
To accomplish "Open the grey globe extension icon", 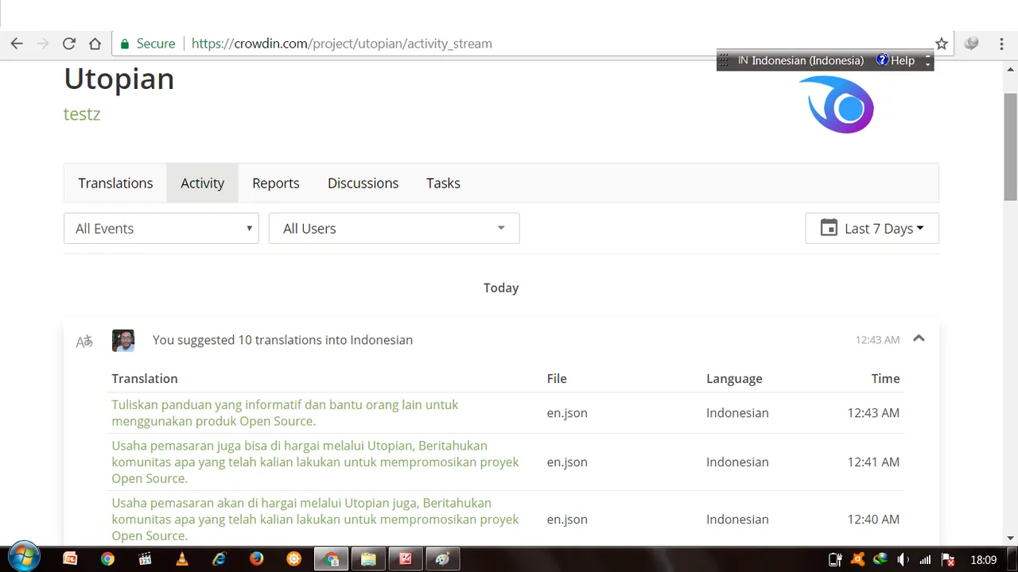I will [x=971, y=44].
